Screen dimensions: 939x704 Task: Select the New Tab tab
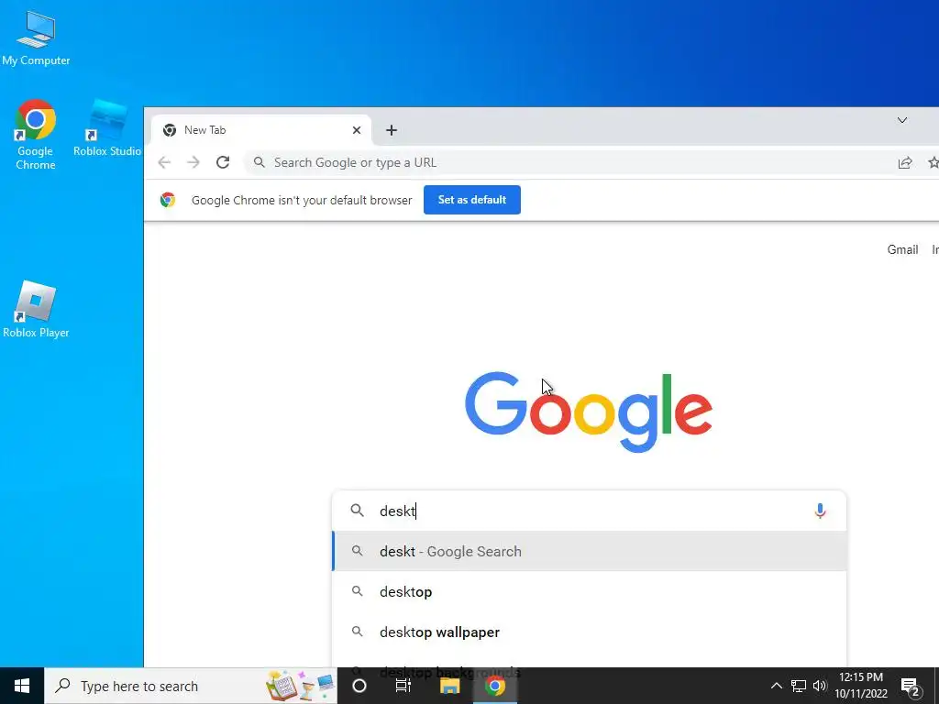(260, 130)
